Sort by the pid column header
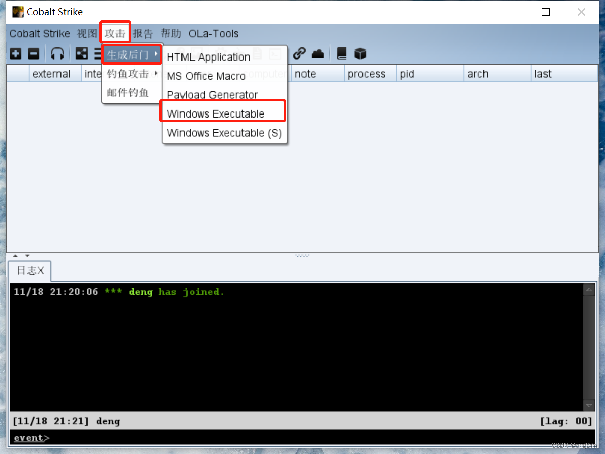This screenshot has height=454, width=605. click(430, 74)
